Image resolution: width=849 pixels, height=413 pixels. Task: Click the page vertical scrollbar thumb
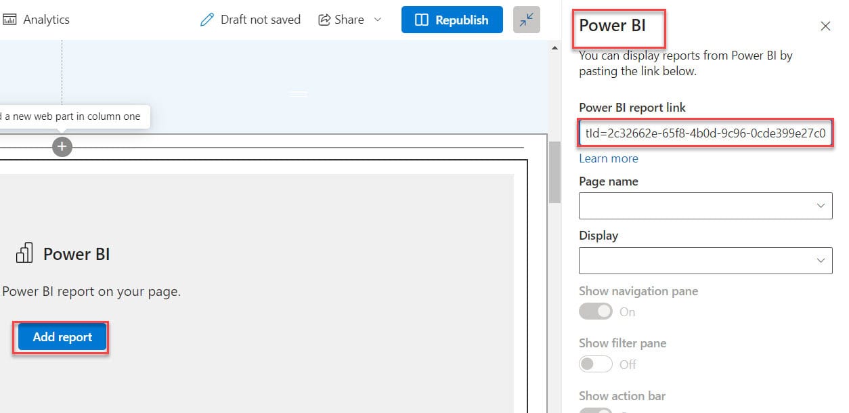[554, 172]
